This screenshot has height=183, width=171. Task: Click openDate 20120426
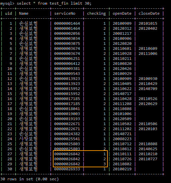click(122, 69)
